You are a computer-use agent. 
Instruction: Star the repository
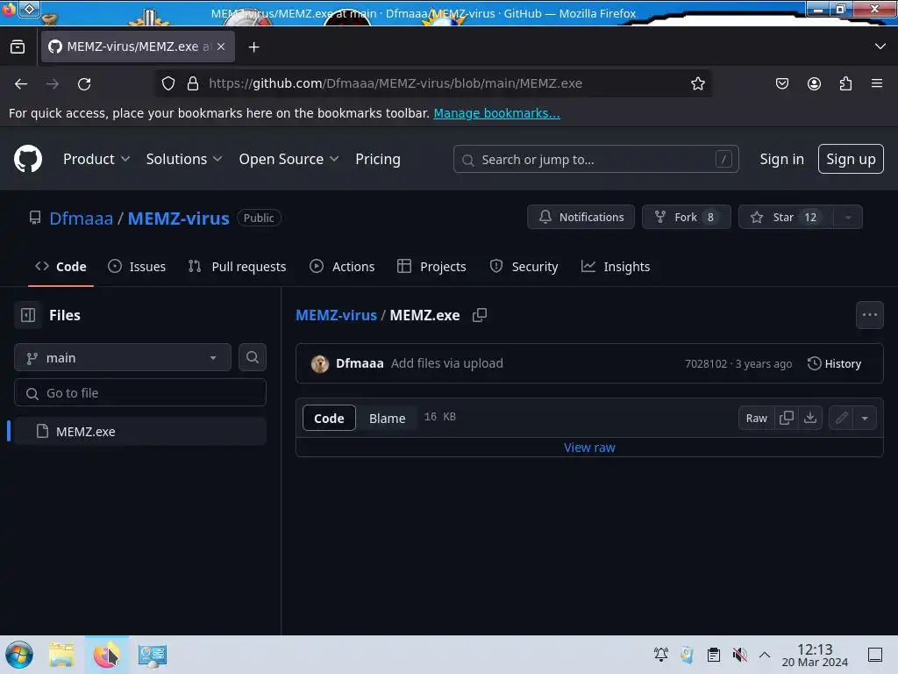786,218
